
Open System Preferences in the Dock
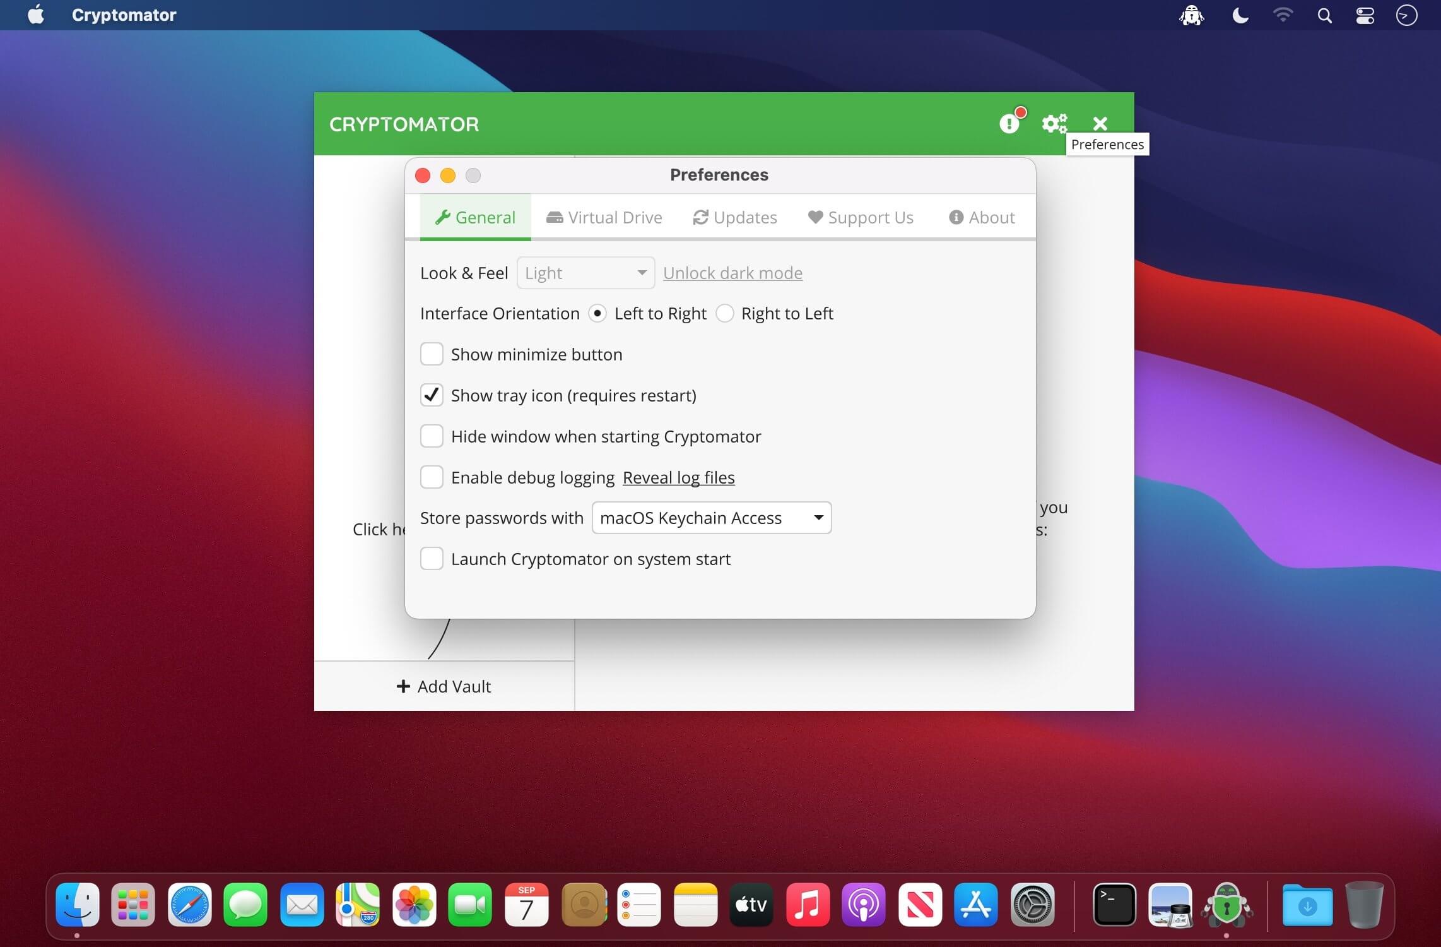pos(1032,905)
